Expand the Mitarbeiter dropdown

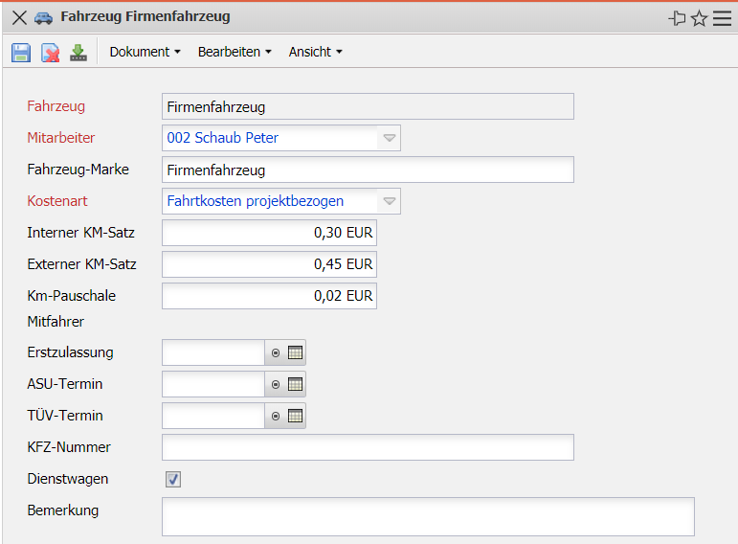coord(389,138)
